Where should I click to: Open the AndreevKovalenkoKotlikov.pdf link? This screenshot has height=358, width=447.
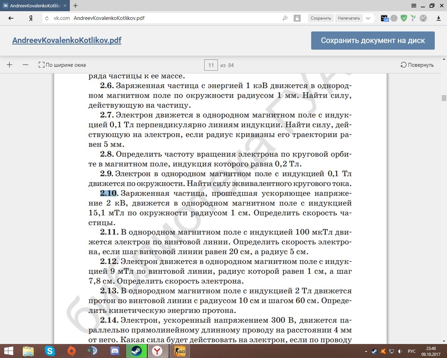pyautogui.click(x=67, y=40)
